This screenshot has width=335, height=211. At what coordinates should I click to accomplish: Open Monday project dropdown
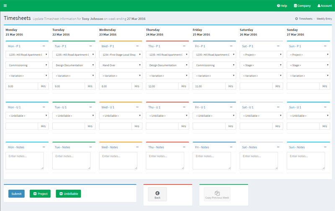click(27, 55)
